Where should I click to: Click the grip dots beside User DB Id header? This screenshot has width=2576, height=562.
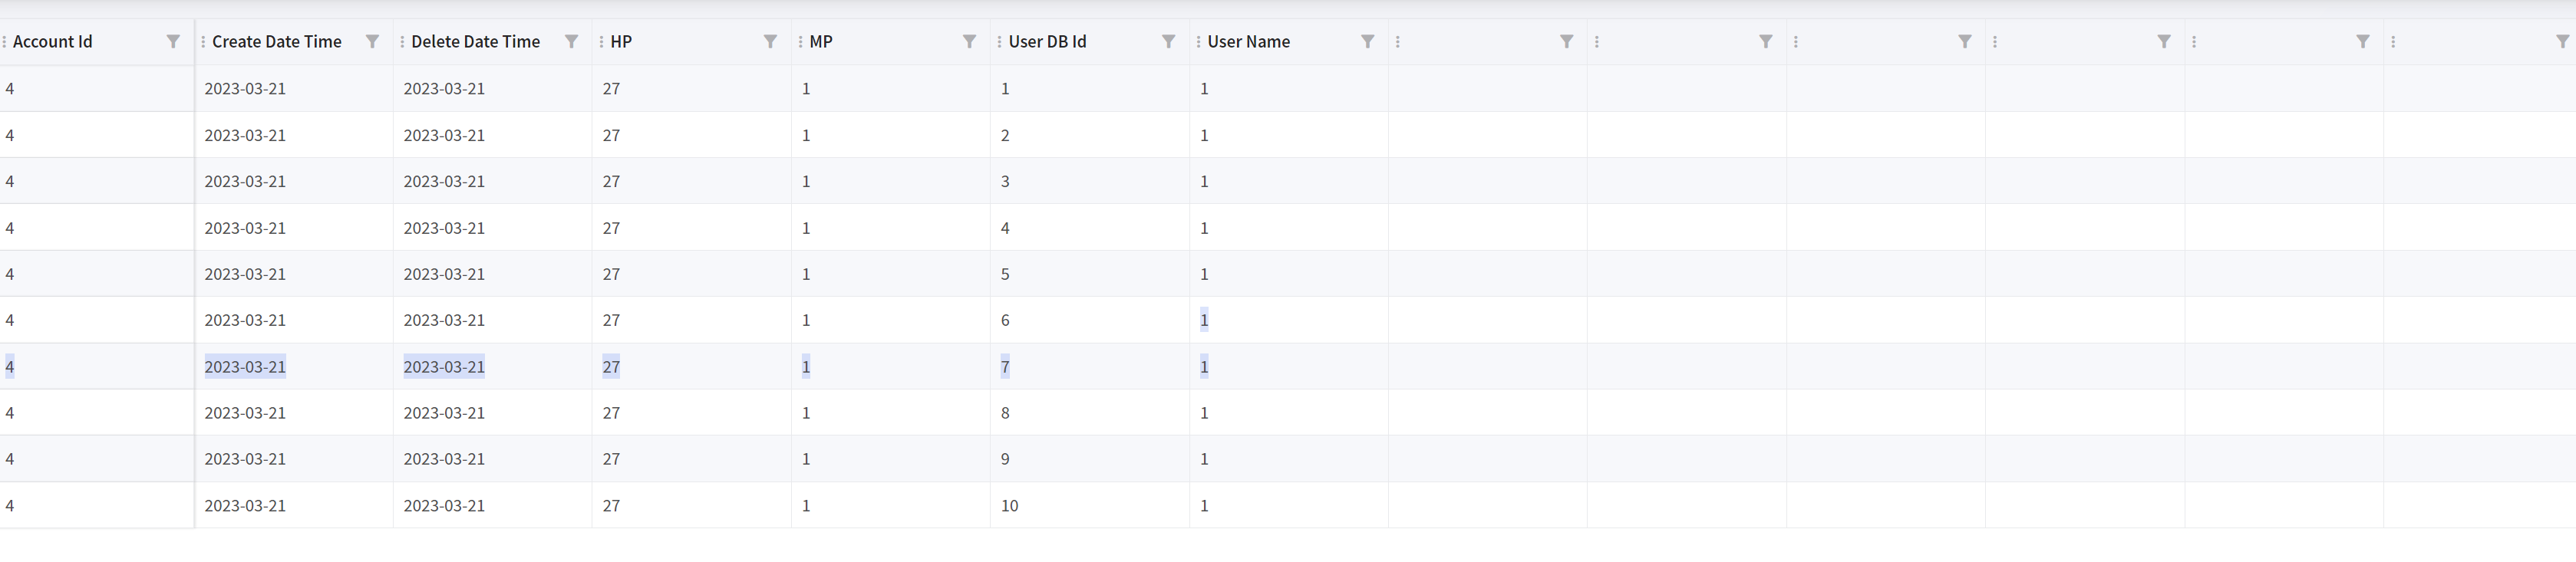click(x=999, y=42)
